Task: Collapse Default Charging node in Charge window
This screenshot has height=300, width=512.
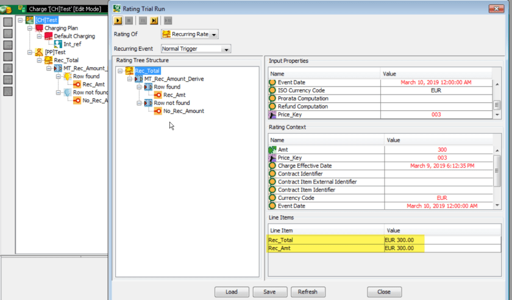Action: pyautogui.click(x=39, y=36)
